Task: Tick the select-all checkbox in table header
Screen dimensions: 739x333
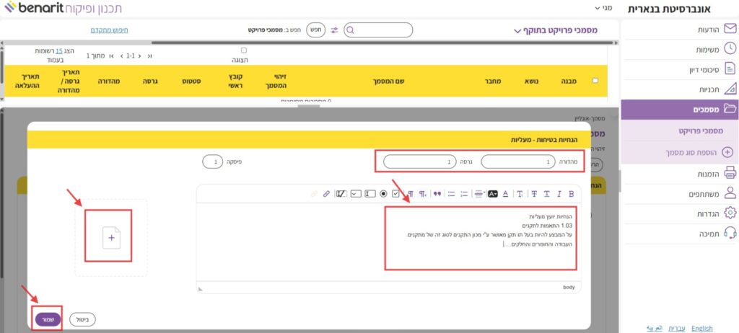Action: (595, 81)
